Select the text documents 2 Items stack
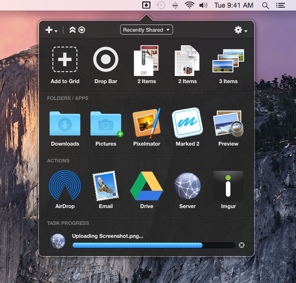Image resolution: width=296 pixels, height=283 pixels. 187,61
